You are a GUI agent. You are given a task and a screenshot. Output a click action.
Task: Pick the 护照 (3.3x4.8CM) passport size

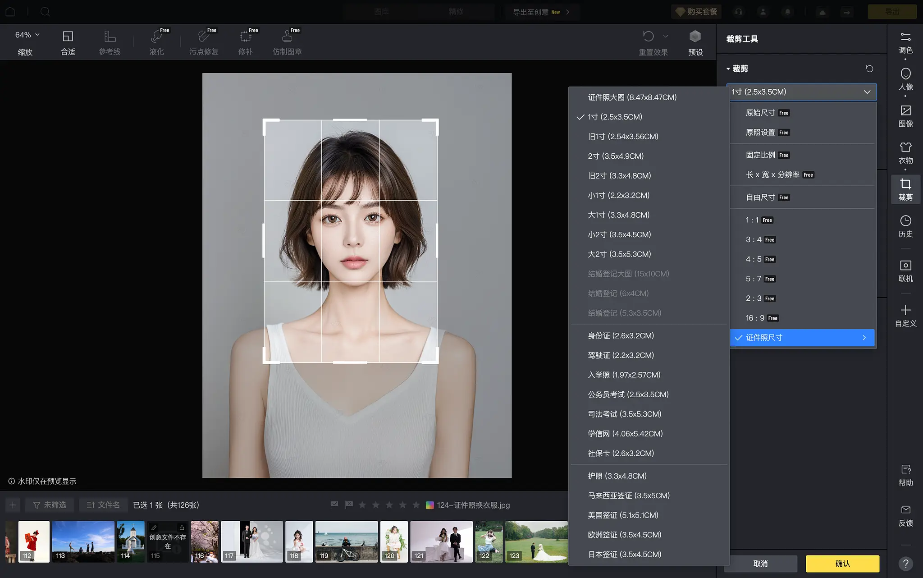[617, 476]
